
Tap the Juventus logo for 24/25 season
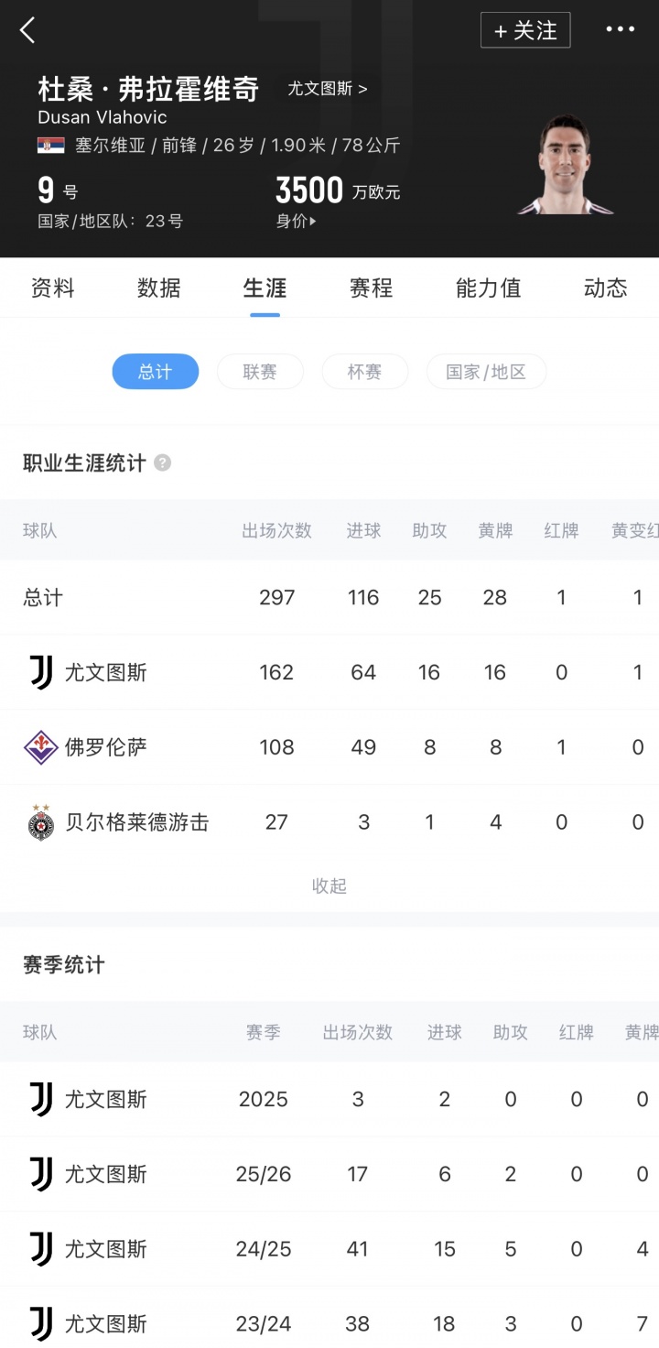pyautogui.click(x=41, y=1249)
